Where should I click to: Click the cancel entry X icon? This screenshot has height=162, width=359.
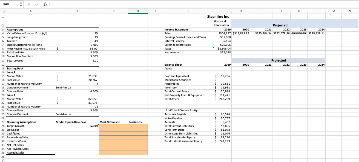click(x=29, y=4)
